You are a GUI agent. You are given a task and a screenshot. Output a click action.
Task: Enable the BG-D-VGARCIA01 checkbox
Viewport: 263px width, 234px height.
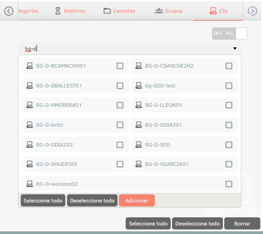coord(229,164)
